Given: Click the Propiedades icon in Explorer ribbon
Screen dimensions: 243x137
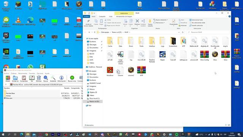Looking at the screenshot, I should (x=174, y=22).
